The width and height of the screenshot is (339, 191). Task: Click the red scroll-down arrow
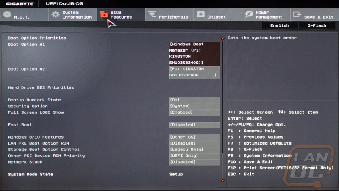point(222,180)
